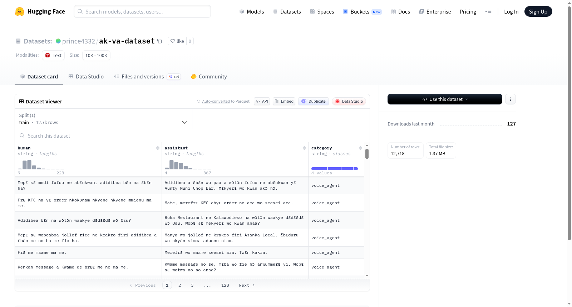Open the more navigation menu icon
This screenshot has height=307, width=572.
pos(488,11)
